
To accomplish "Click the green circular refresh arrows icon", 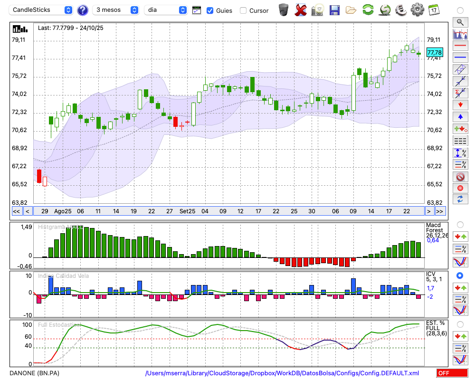I will point(368,9).
